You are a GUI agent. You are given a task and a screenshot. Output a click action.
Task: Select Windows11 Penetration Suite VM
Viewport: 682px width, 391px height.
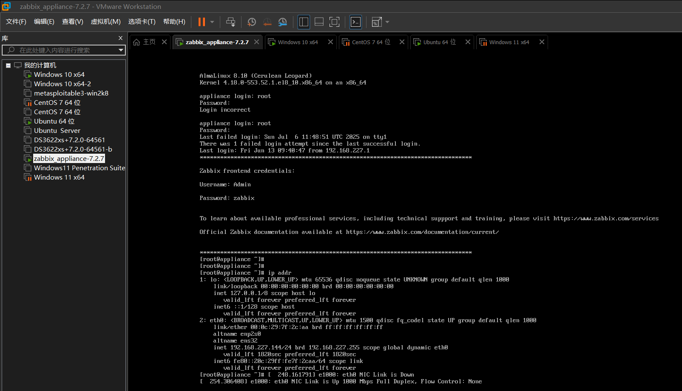80,168
